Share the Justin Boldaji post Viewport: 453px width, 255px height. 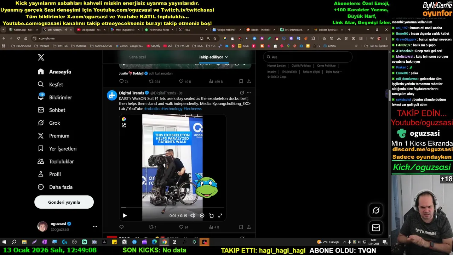tap(249, 81)
